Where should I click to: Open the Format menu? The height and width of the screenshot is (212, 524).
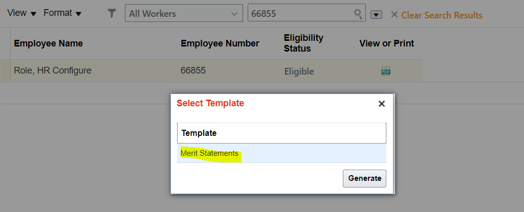(x=62, y=13)
